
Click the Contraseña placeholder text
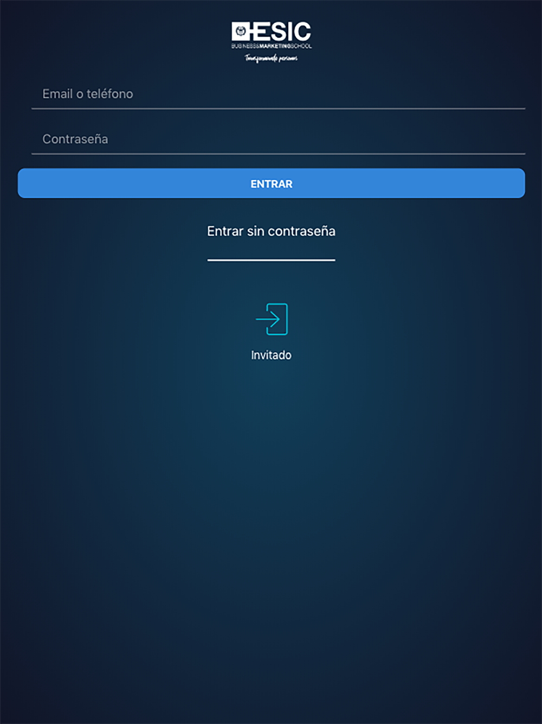click(x=75, y=139)
